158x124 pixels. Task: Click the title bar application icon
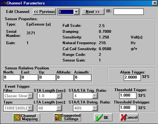pos(3,3)
